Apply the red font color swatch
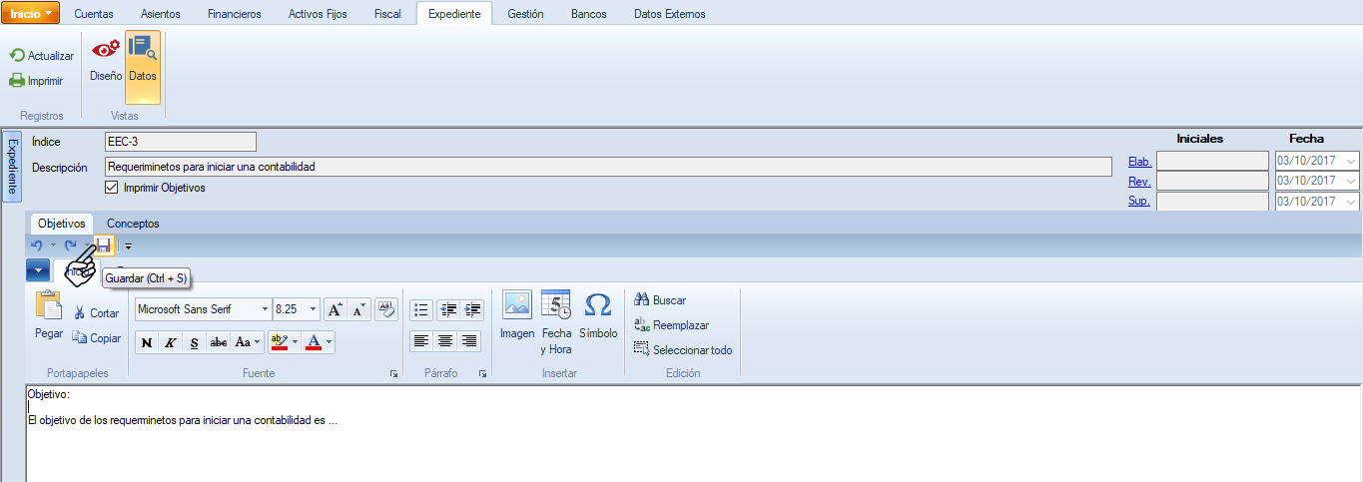The image size is (1363, 482). (314, 342)
